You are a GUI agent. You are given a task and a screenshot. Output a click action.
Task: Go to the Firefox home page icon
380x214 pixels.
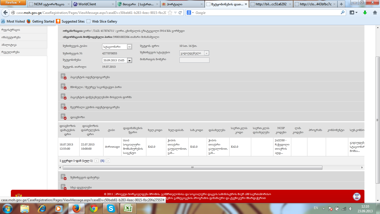click(375, 13)
